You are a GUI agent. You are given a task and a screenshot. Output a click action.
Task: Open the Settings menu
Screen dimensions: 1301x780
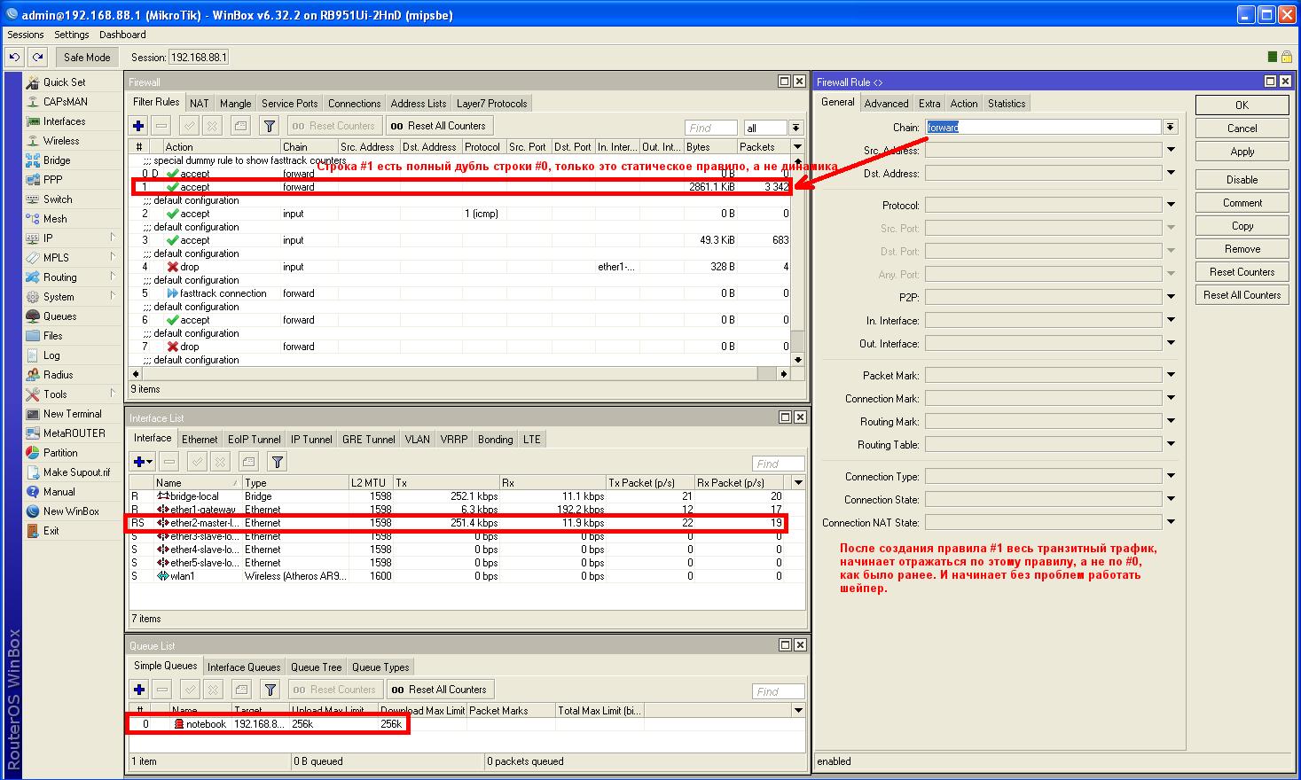[x=72, y=35]
